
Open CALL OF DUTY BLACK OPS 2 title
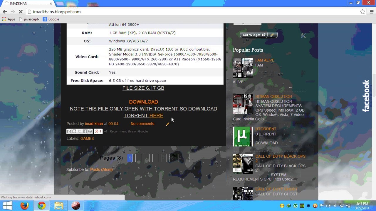(281, 159)
